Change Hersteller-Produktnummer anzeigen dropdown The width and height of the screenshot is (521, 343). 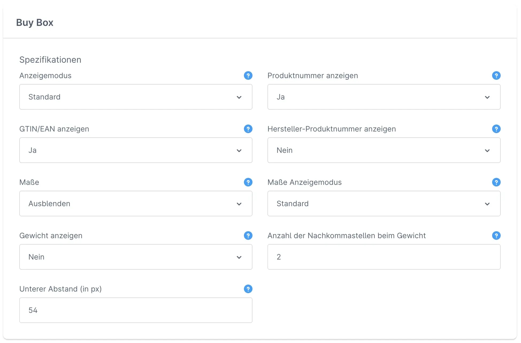coord(384,150)
